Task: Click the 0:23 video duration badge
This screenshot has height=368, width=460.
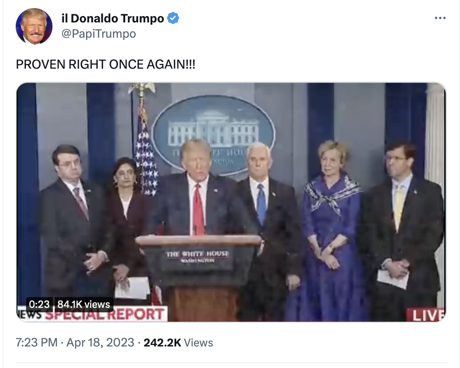Action: pyautogui.click(x=39, y=304)
